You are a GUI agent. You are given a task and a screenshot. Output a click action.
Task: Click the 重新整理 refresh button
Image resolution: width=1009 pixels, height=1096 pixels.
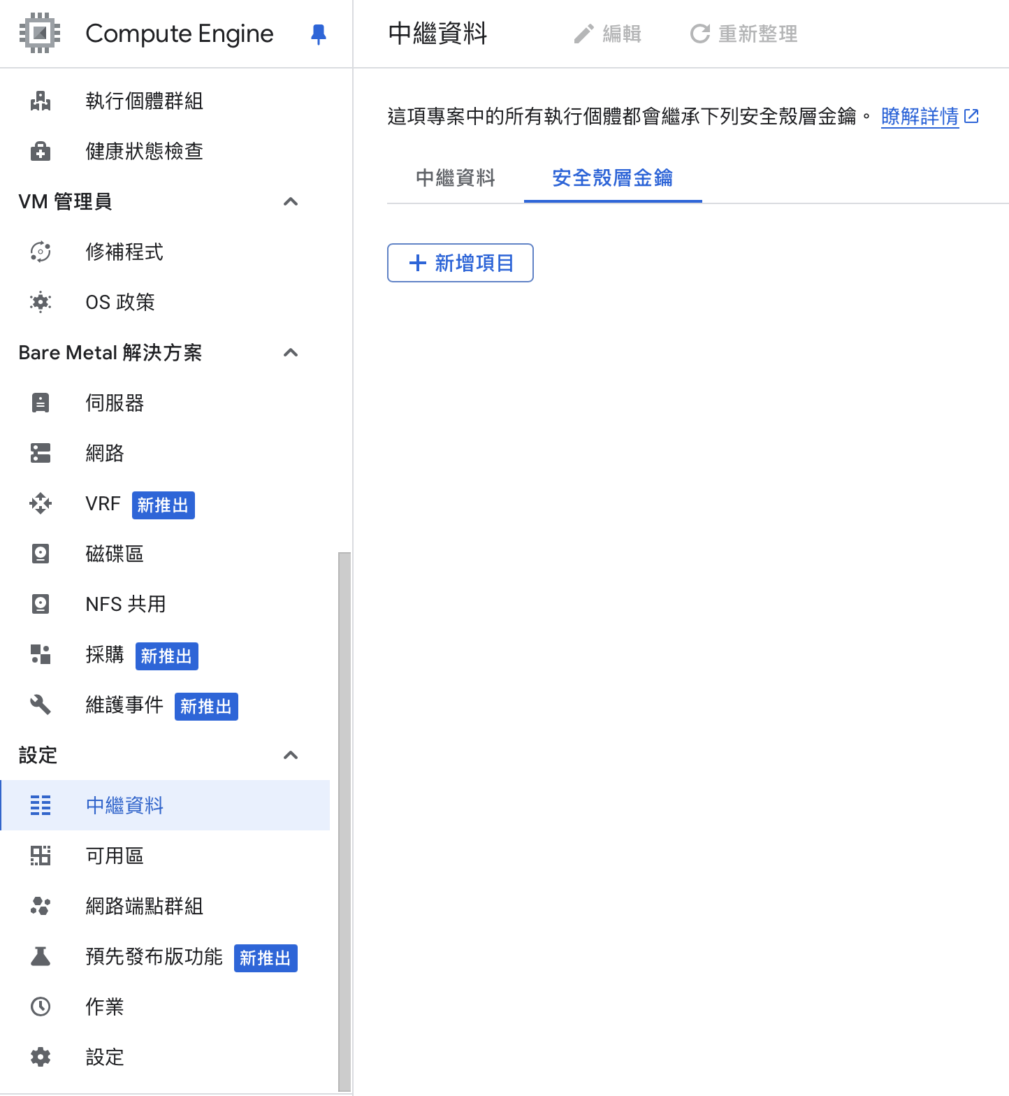(743, 34)
